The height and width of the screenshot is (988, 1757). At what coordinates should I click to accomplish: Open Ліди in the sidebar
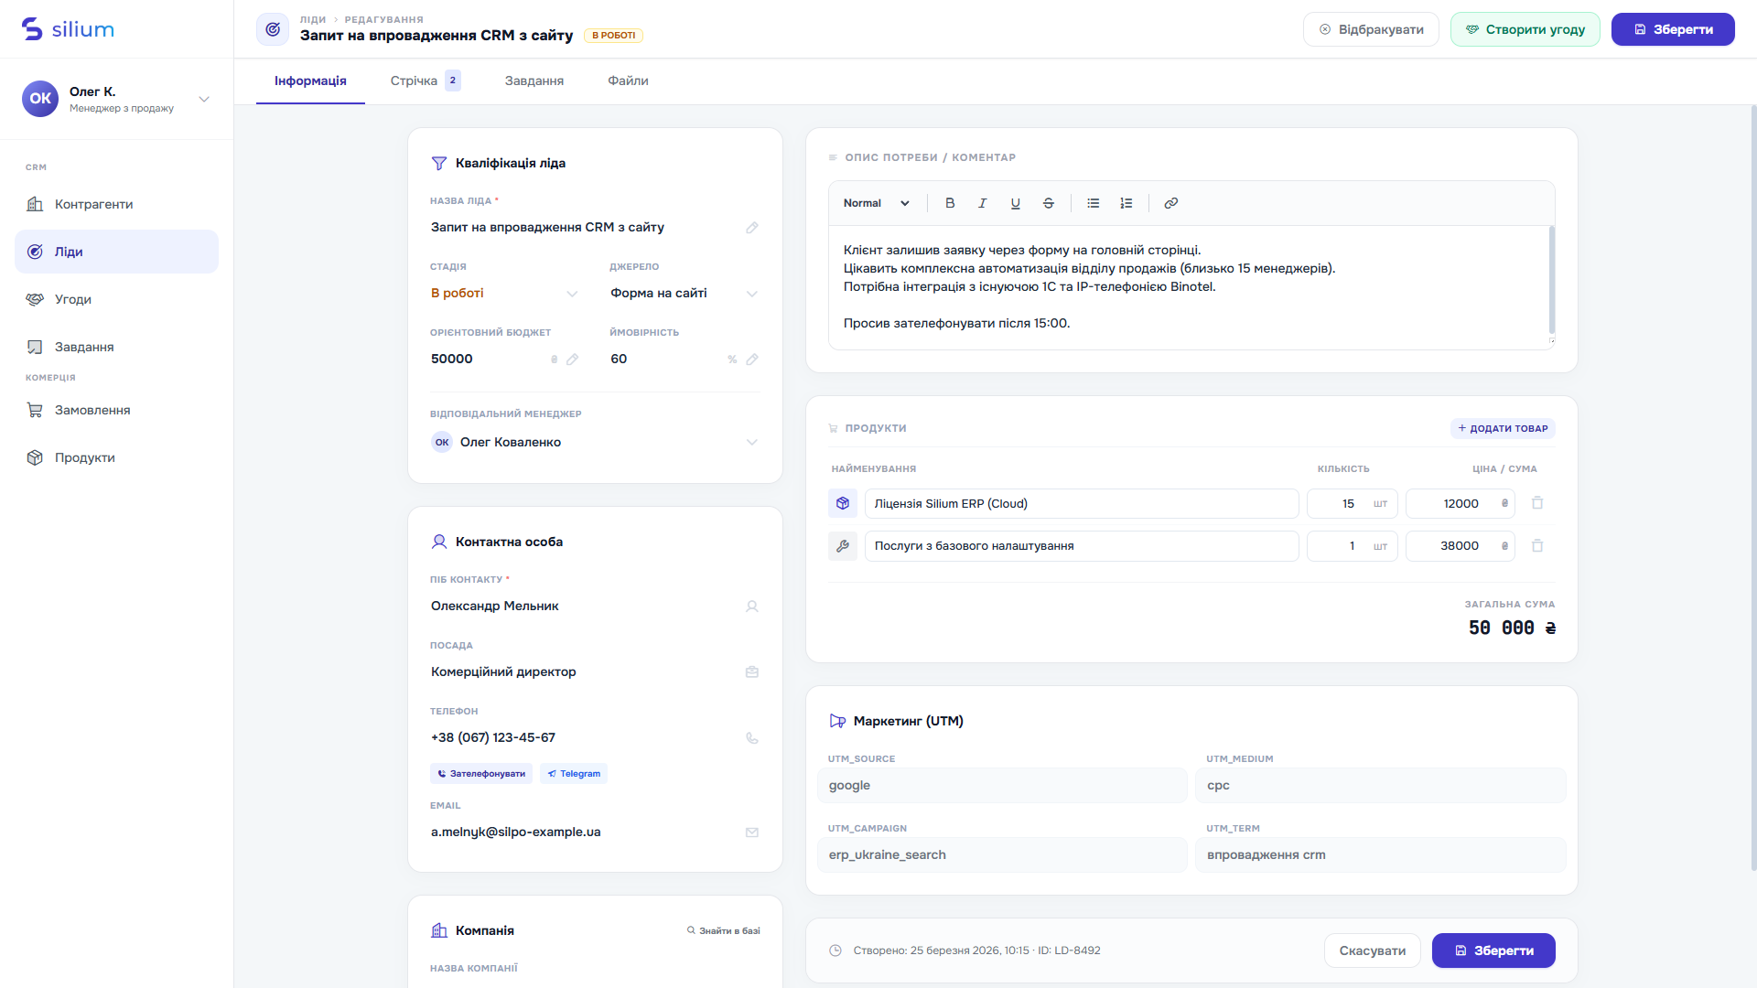point(116,252)
